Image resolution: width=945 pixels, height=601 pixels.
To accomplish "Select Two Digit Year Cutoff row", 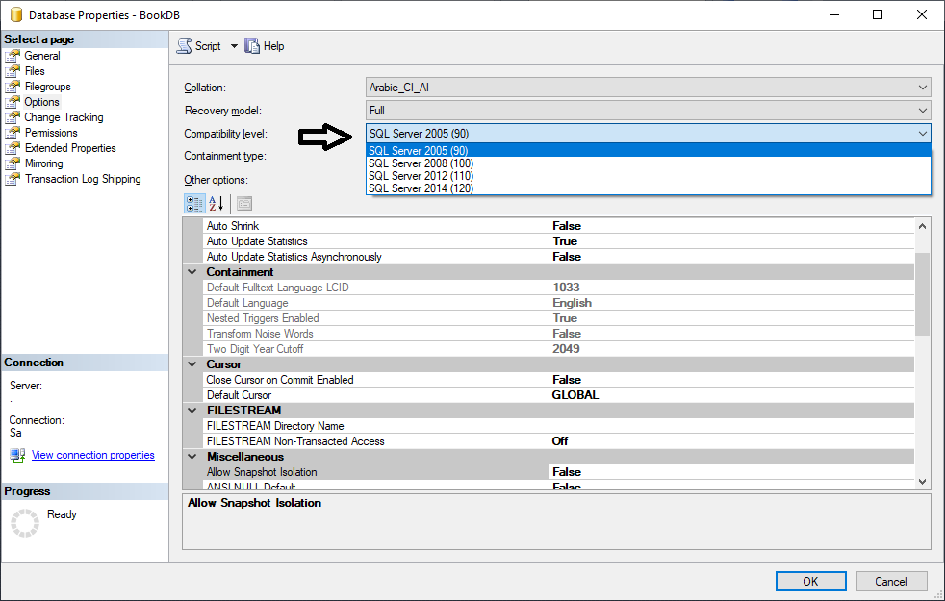I will point(559,349).
